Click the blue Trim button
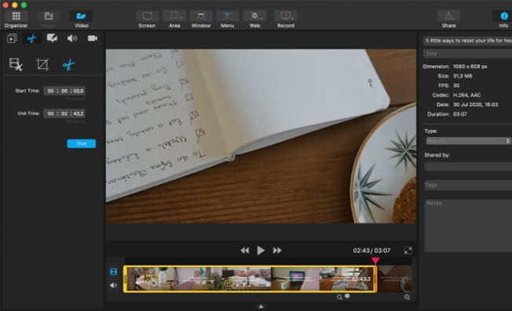512x311 pixels. point(82,143)
